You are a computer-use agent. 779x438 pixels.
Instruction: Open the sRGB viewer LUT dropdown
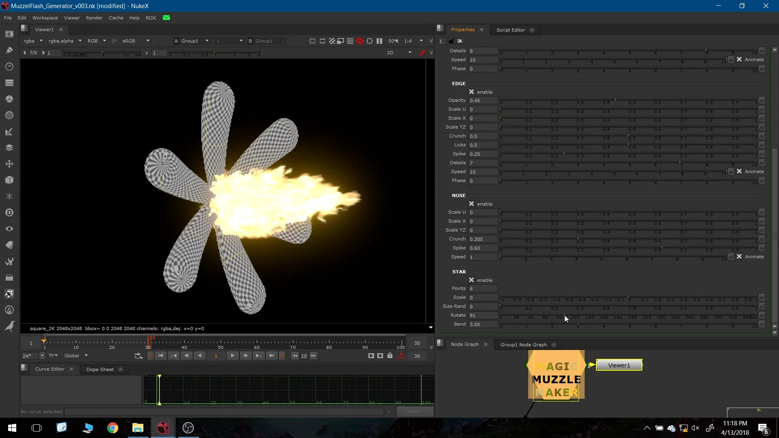tap(136, 41)
